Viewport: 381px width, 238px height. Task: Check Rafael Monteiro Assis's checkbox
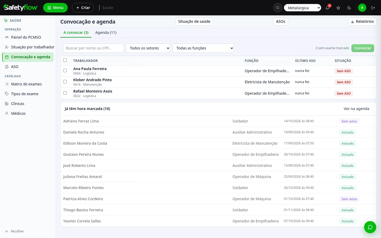65,93
